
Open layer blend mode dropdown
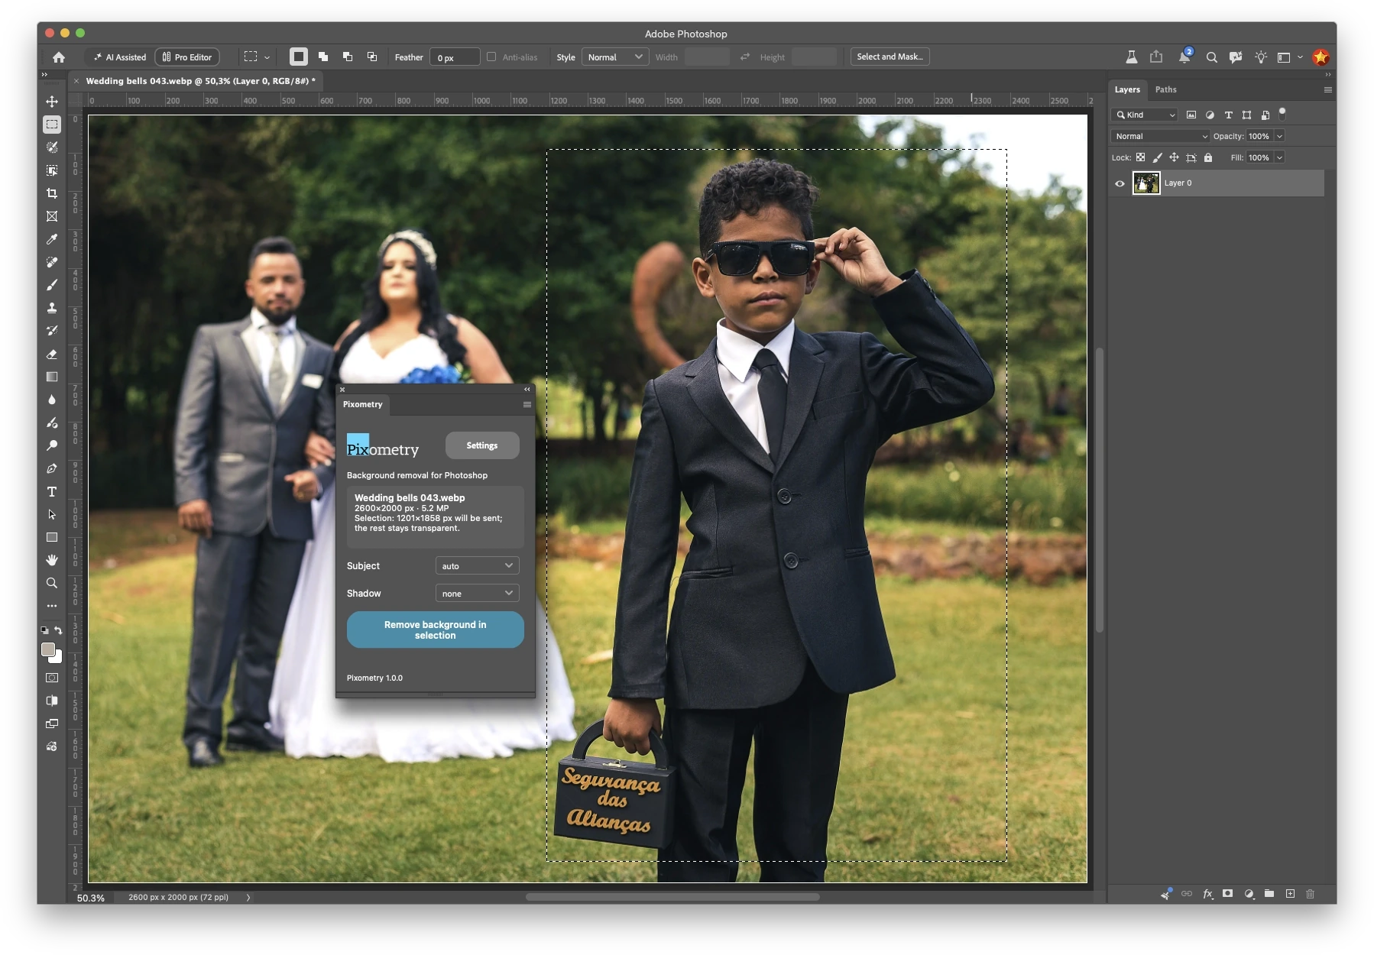pyautogui.click(x=1160, y=136)
